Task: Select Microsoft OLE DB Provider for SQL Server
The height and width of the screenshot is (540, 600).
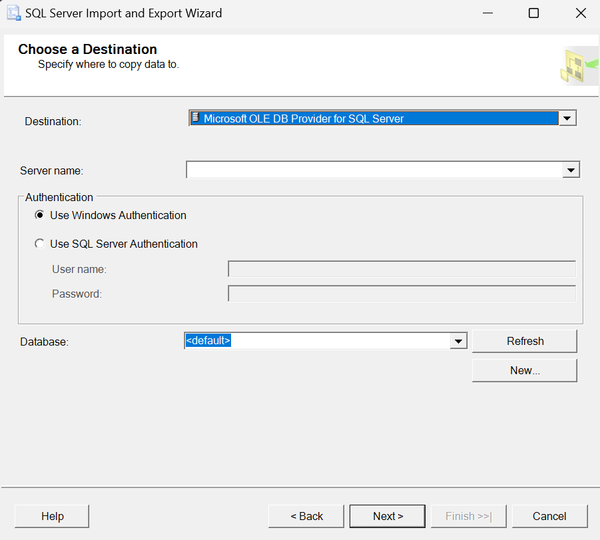Action: click(374, 119)
